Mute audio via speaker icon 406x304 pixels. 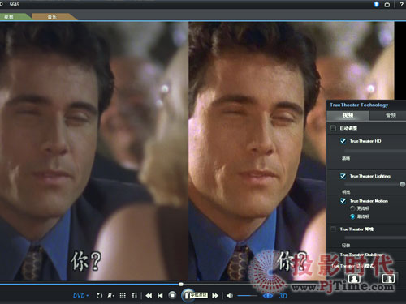tap(230, 296)
